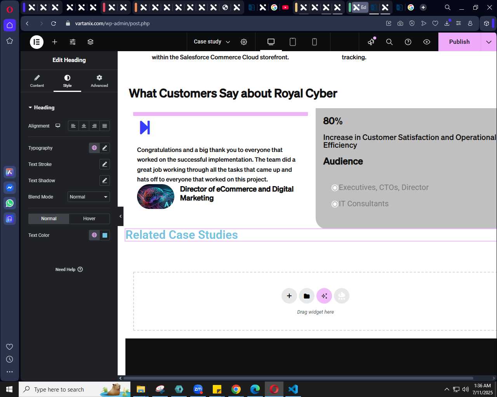Publish the page
The height and width of the screenshot is (397, 497).
pyautogui.click(x=459, y=42)
